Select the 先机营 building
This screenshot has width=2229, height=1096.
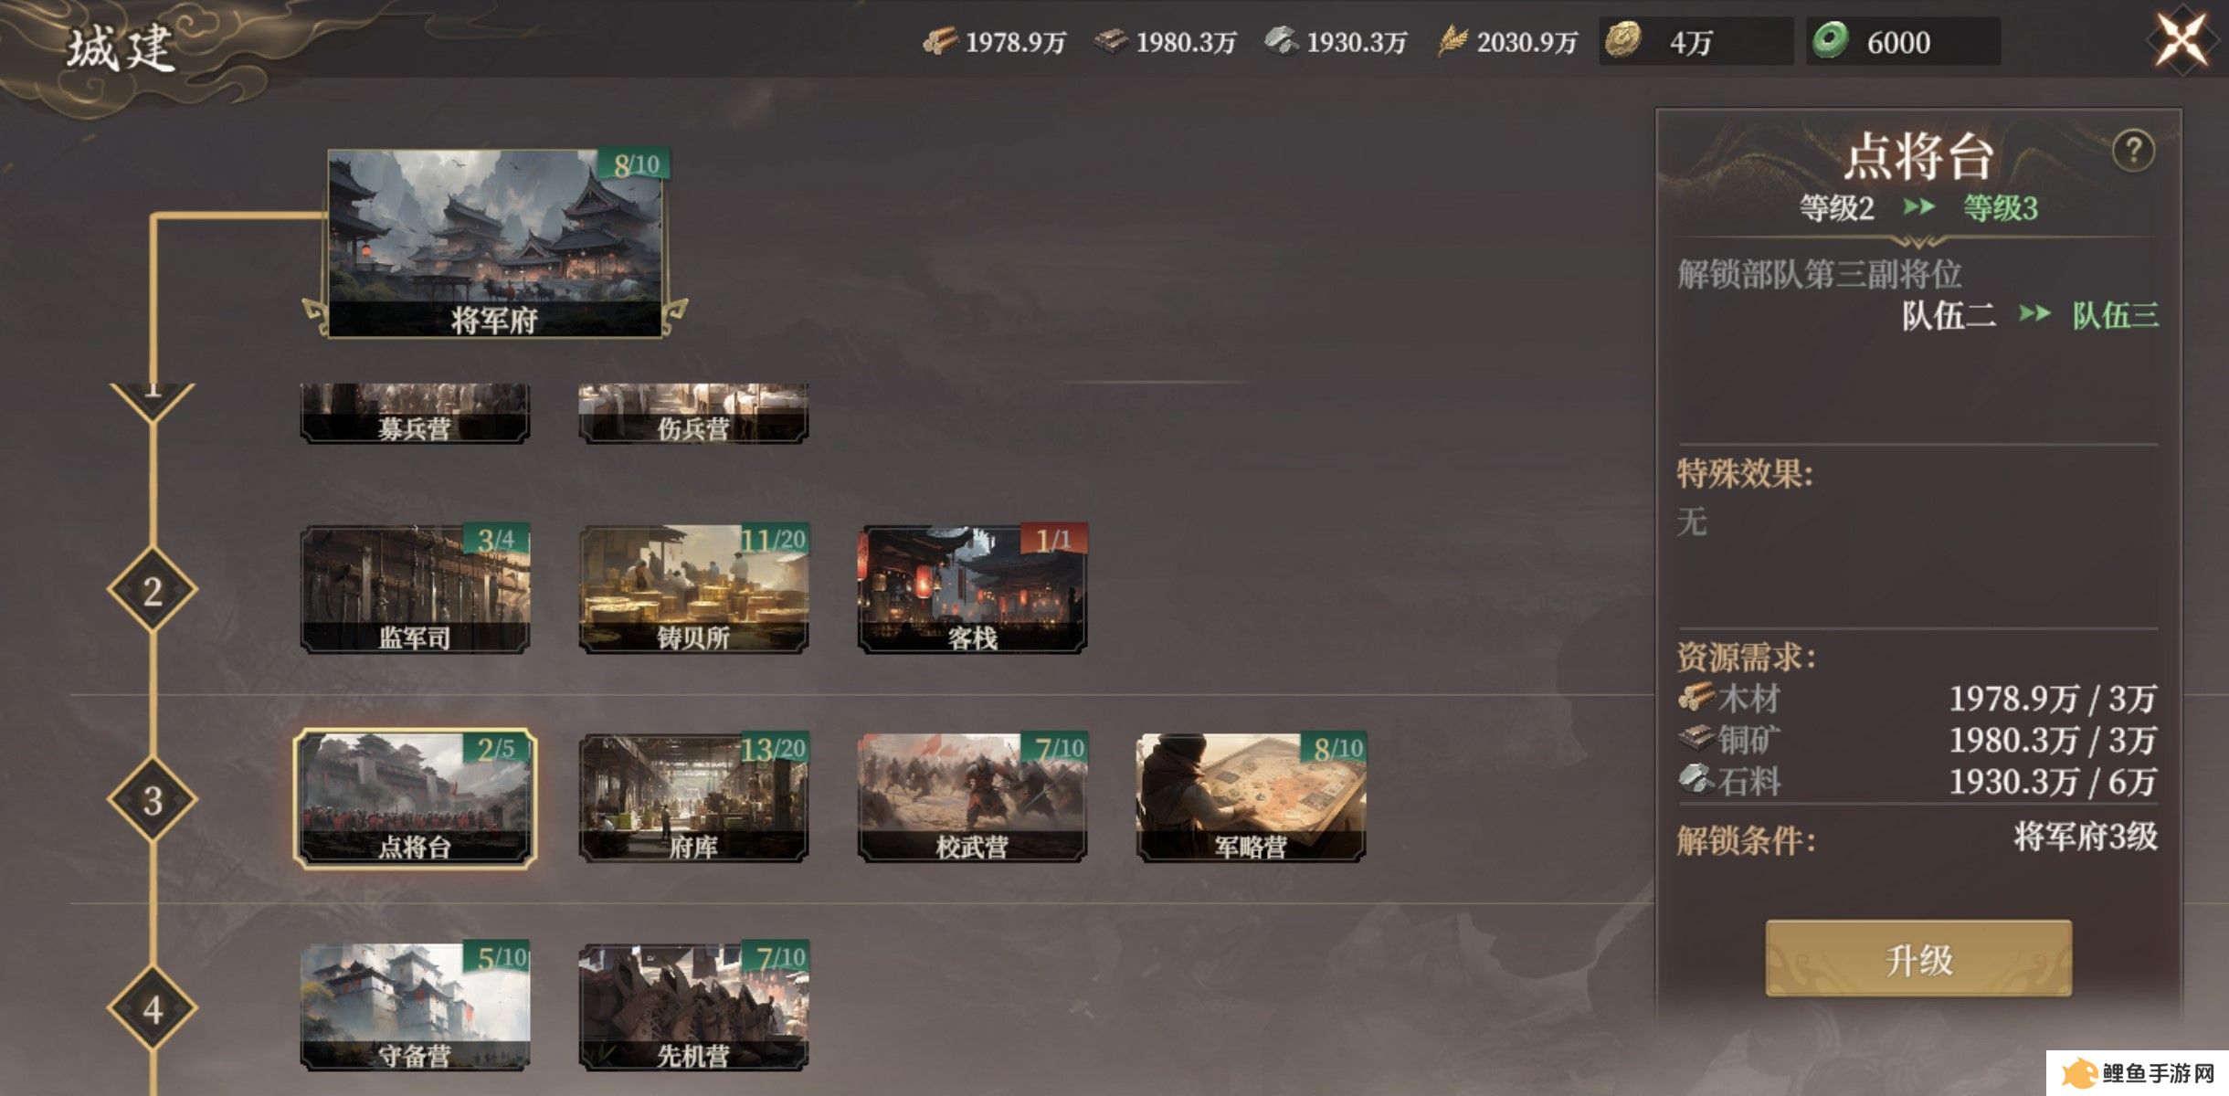point(693,1007)
